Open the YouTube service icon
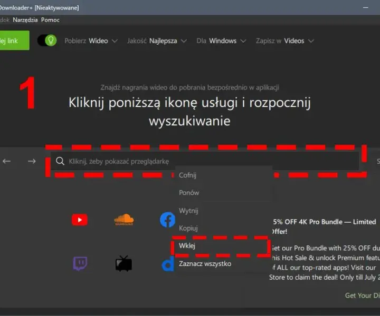380x316 pixels. pos(80,220)
